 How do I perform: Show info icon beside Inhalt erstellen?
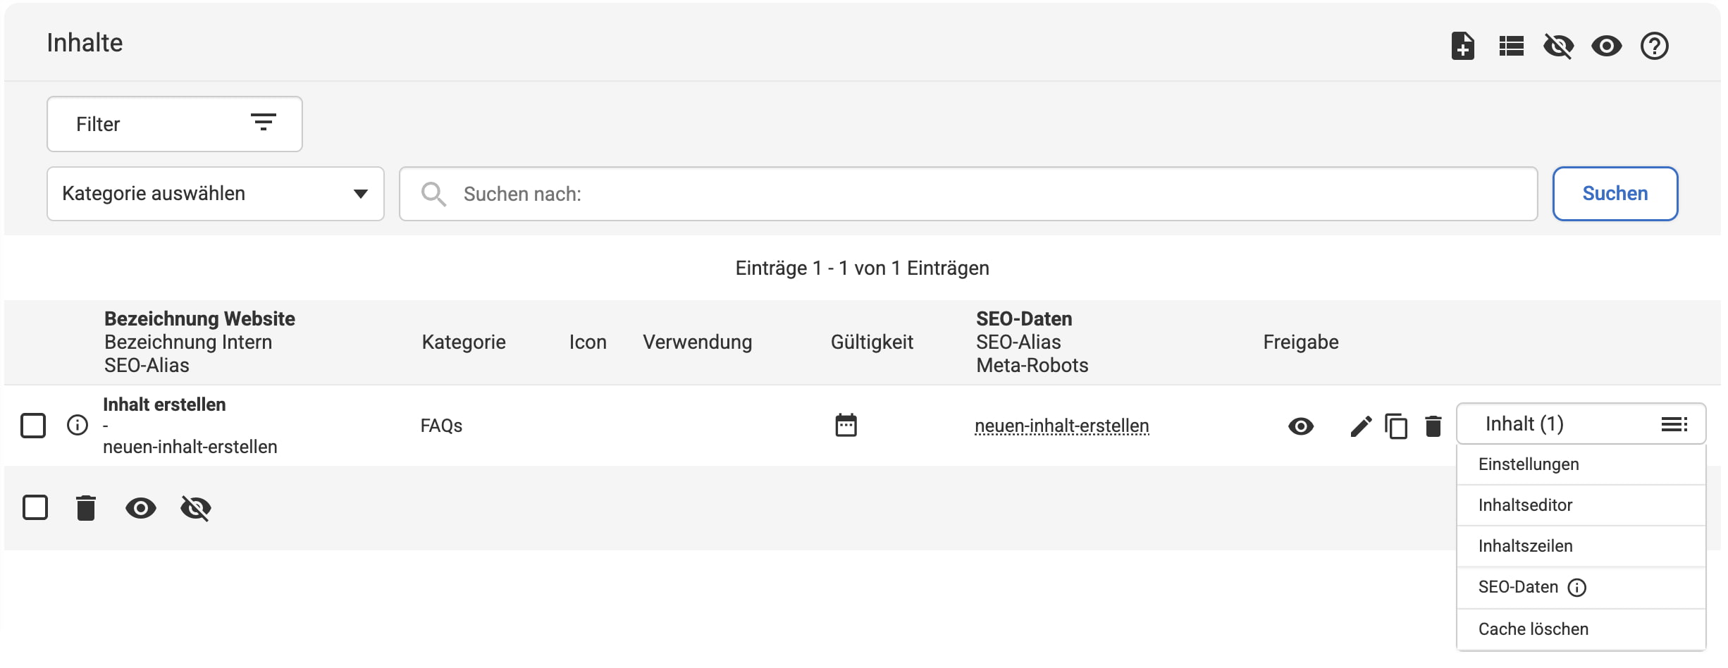78,425
